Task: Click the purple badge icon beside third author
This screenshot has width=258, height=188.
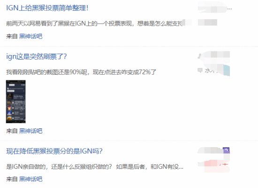Action: (x=226, y=150)
